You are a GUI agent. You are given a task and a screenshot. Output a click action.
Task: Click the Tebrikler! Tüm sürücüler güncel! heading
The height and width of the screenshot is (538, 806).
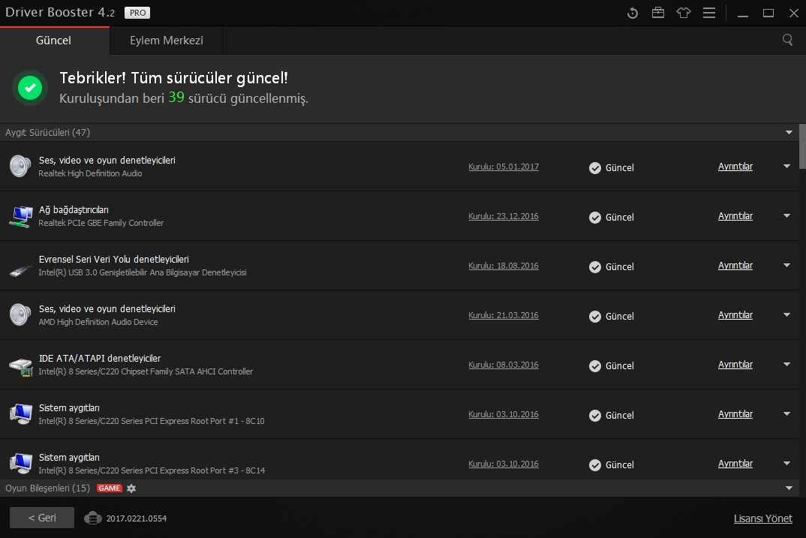(x=174, y=78)
